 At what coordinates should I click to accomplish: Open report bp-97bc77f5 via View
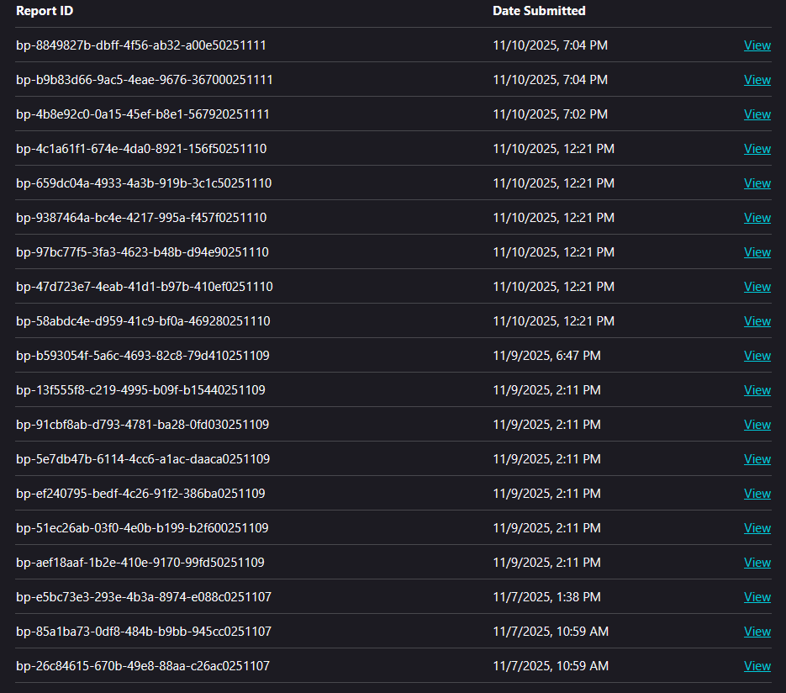pos(757,252)
